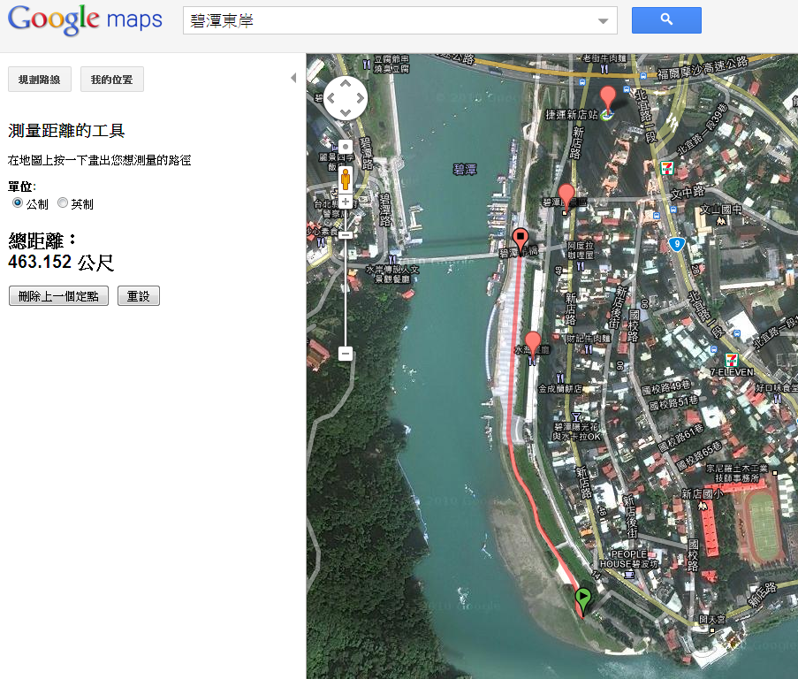The width and height of the screenshot is (798, 679).
Task: Click 刪除上一個定點 delete last point button
Action: click(58, 296)
